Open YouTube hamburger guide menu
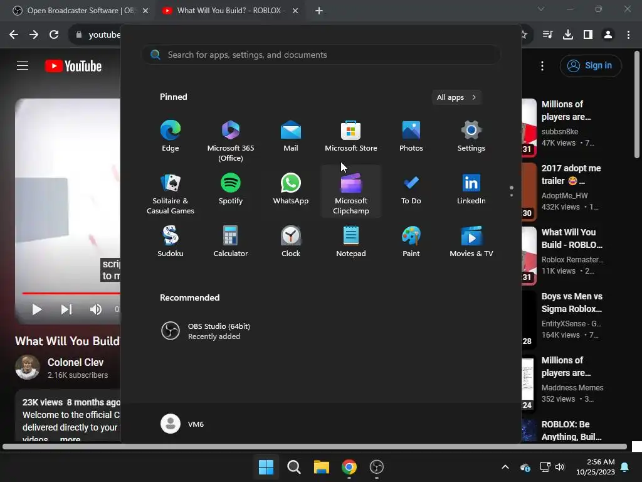The image size is (642, 482). coord(23,65)
